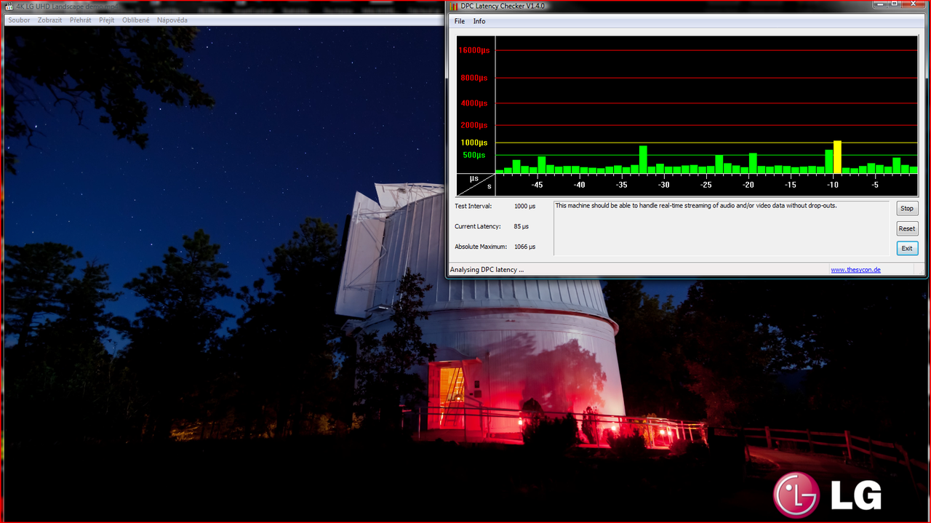Click the '4000µs' axis label
This screenshot has width=931, height=523.
tap(474, 103)
